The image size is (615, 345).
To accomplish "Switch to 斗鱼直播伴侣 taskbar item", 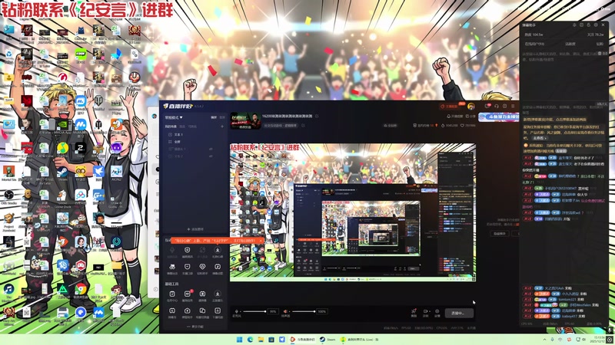I will (302, 340).
